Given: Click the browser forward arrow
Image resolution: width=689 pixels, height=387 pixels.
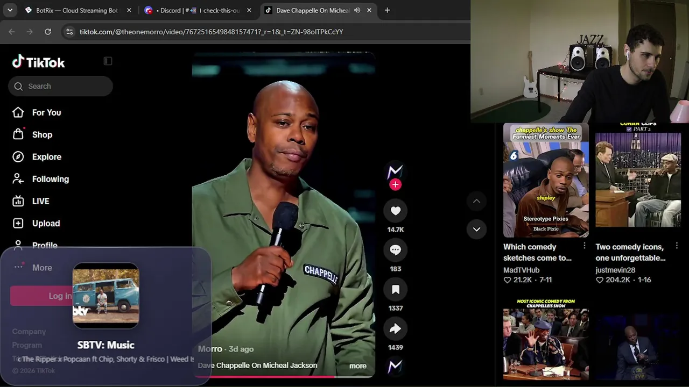Looking at the screenshot, I should 30,32.
